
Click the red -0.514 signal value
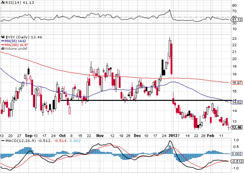(x=60, y=141)
